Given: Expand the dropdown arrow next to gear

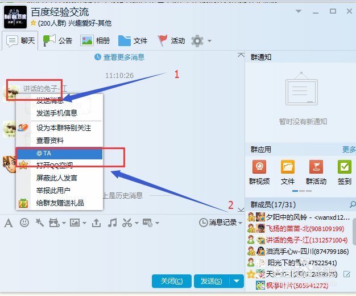Looking at the screenshot, I should tap(209, 41).
